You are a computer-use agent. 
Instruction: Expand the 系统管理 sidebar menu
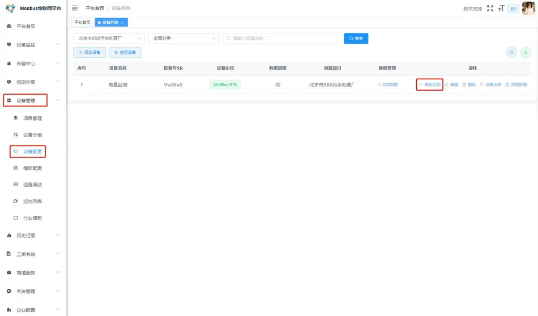tap(33, 291)
